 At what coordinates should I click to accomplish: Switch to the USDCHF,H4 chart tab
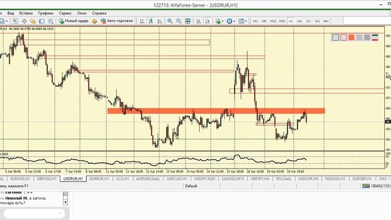pos(308,179)
